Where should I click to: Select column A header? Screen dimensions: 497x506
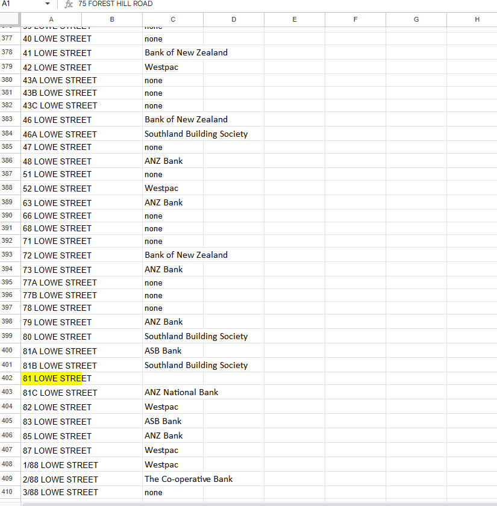pyautogui.click(x=51, y=20)
